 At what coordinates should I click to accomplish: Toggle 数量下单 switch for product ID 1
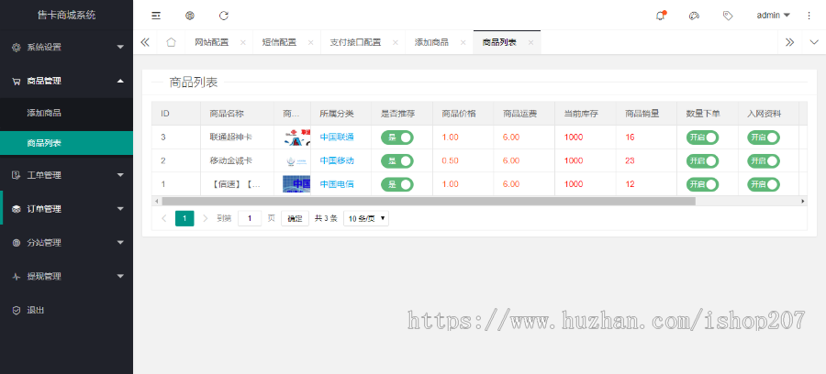[702, 184]
